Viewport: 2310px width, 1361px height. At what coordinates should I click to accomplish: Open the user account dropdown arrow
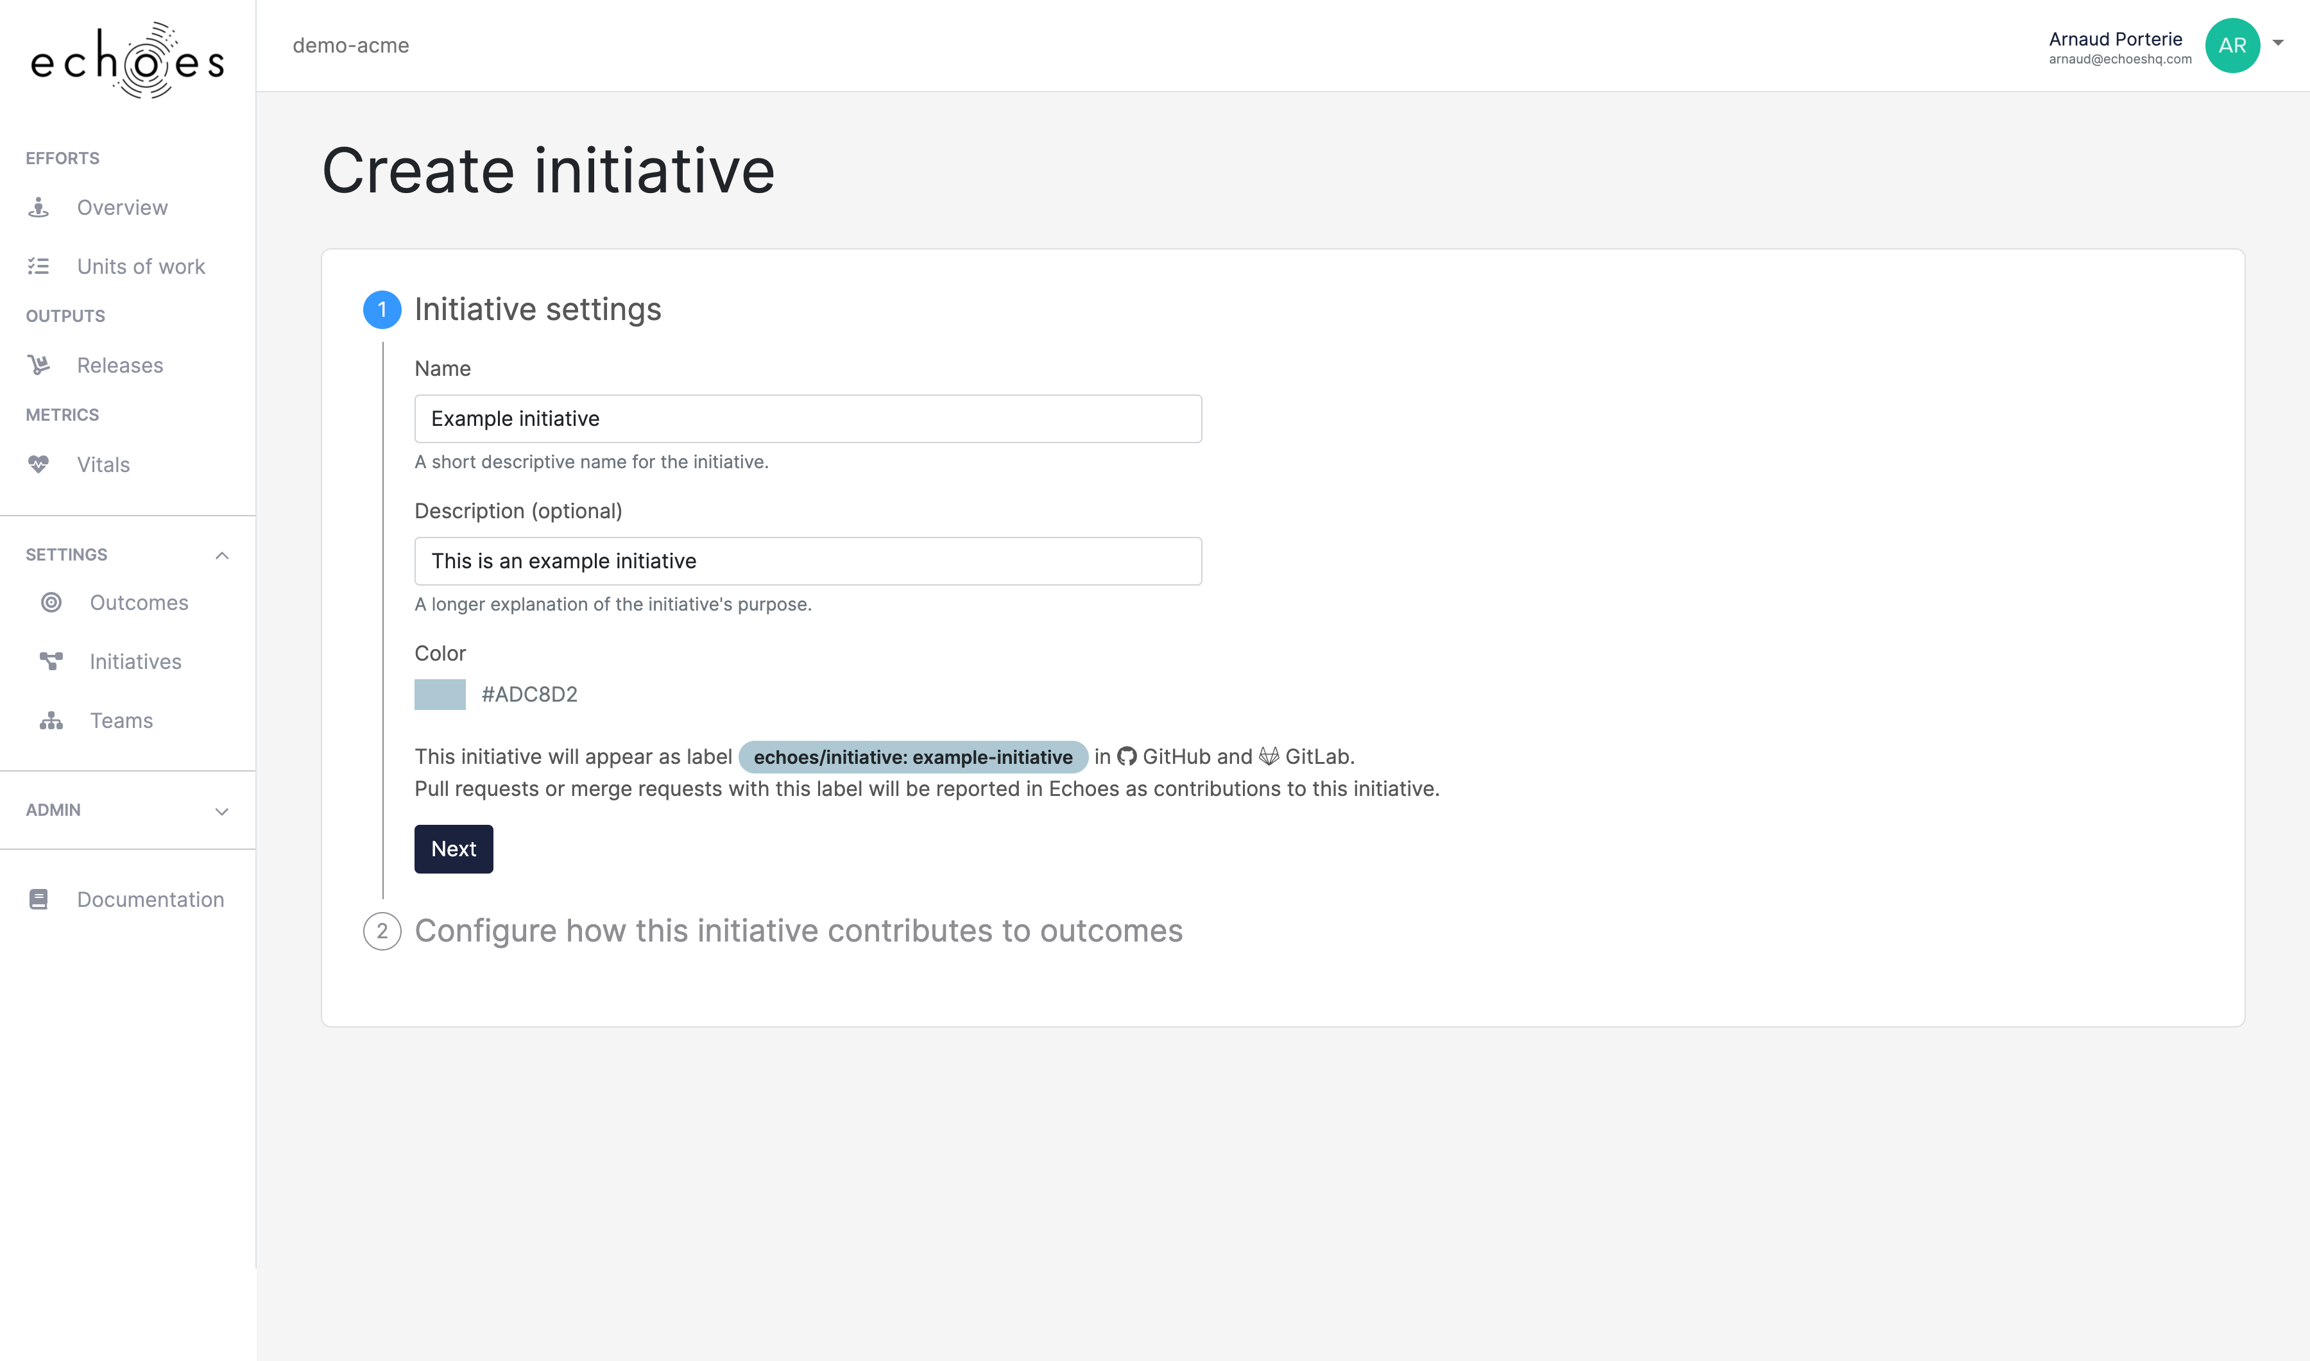click(x=2278, y=43)
